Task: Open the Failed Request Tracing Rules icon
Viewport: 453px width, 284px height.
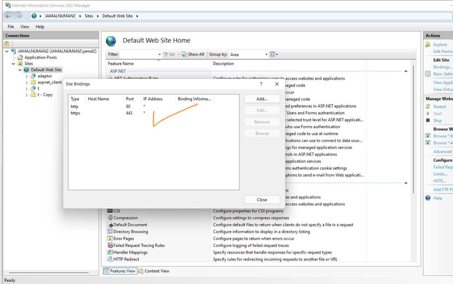Action: pos(110,245)
